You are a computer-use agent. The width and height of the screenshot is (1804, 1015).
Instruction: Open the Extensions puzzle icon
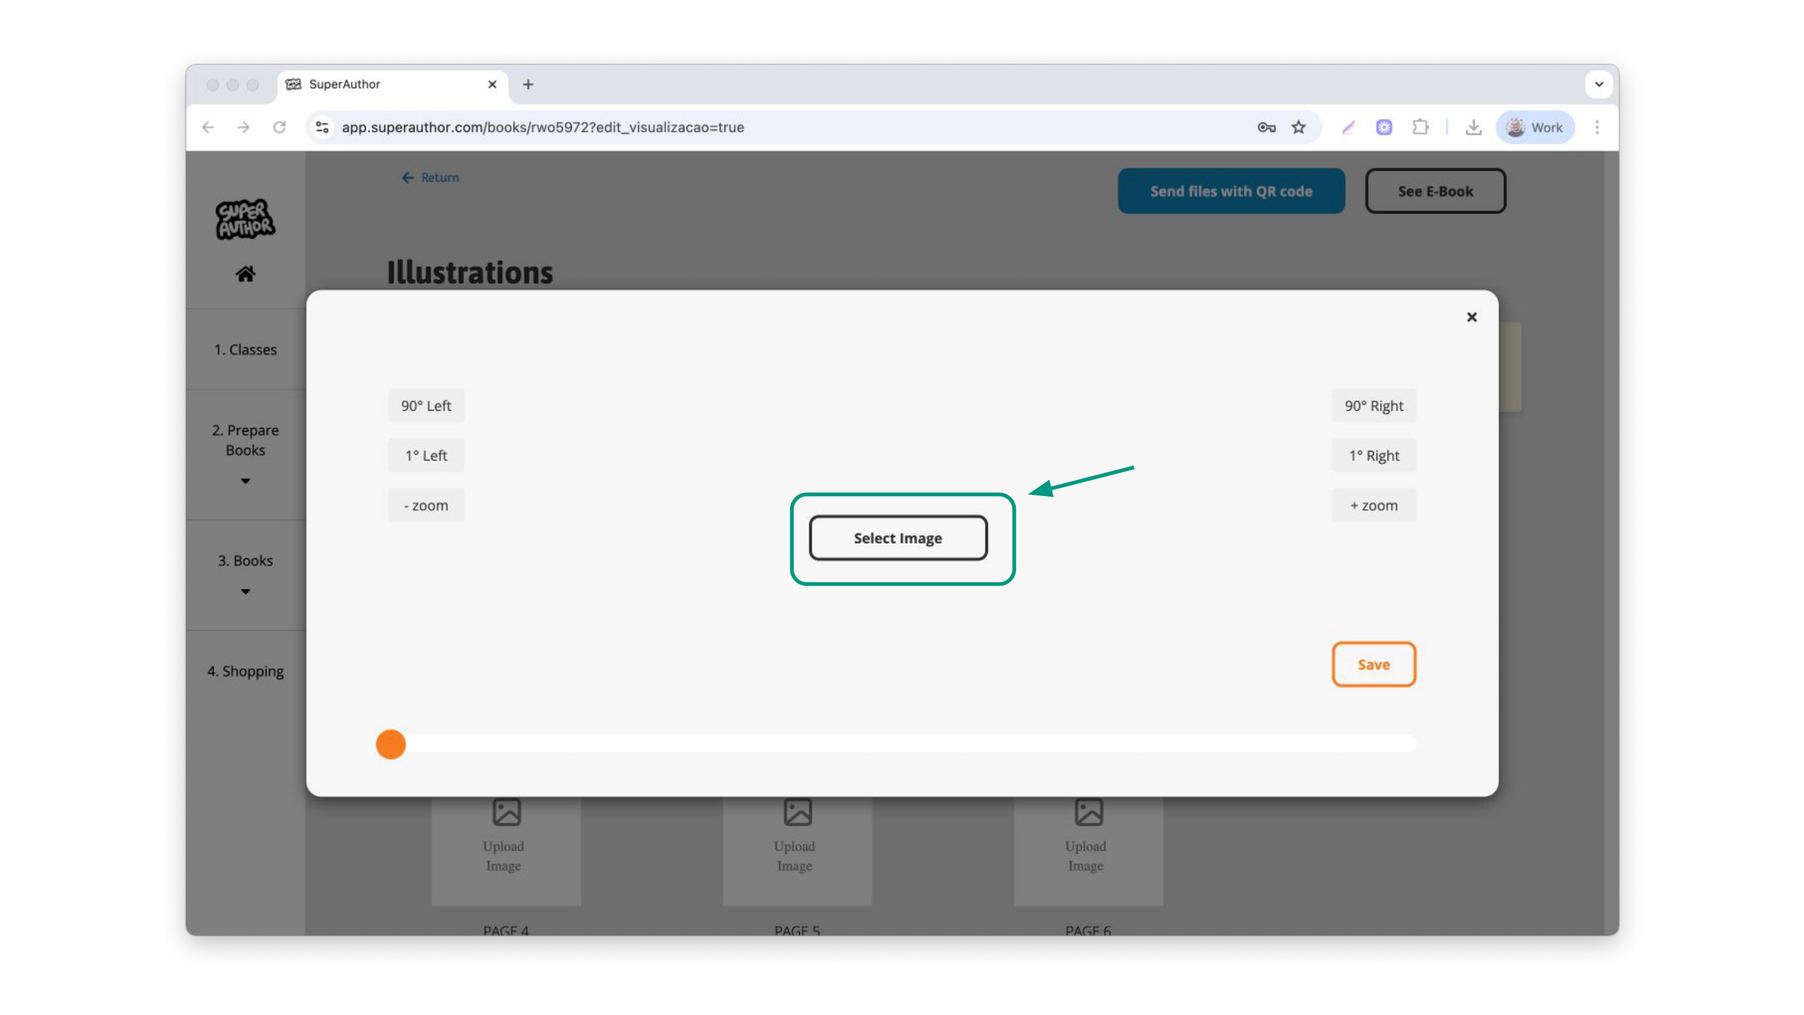1420,127
